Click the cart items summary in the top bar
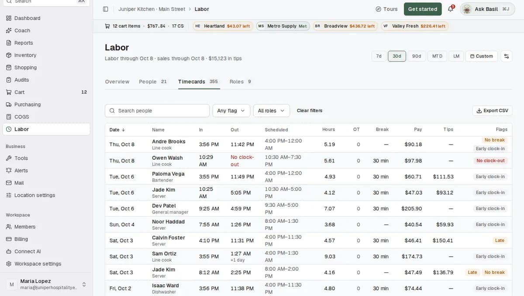The height and width of the screenshot is (296, 524). [144, 26]
